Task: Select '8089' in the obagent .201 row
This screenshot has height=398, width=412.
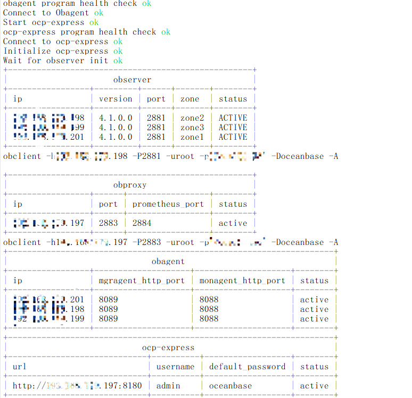Action: pyautogui.click(x=108, y=300)
